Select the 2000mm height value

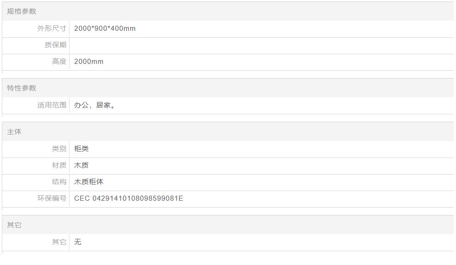pyautogui.click(x=89, y=62)
